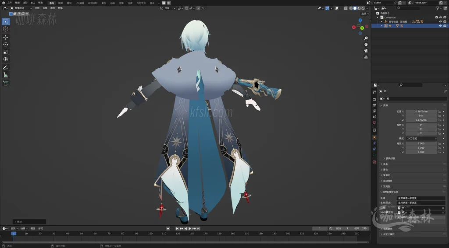Select the Box Select tool
This screenshot has width=449, height=248.
[x=5, y=22]
